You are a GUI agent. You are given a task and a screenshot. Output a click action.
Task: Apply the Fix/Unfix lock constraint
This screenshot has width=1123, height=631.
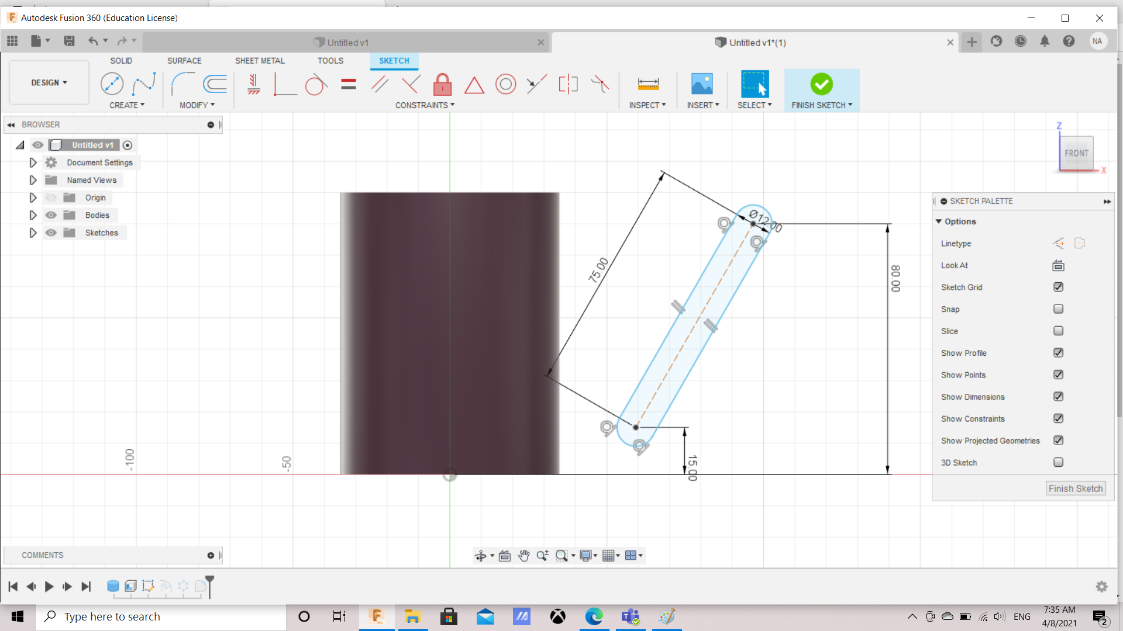(443, 84)
